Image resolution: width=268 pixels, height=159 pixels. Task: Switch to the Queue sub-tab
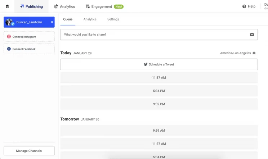pyautogui.click(x=68, y=19)
